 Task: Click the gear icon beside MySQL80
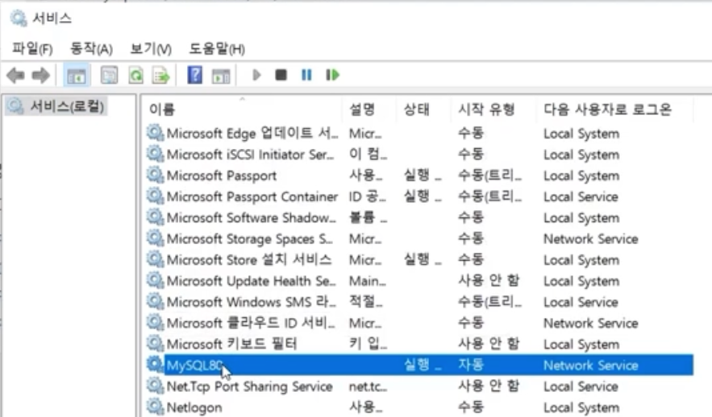[155, 364]
